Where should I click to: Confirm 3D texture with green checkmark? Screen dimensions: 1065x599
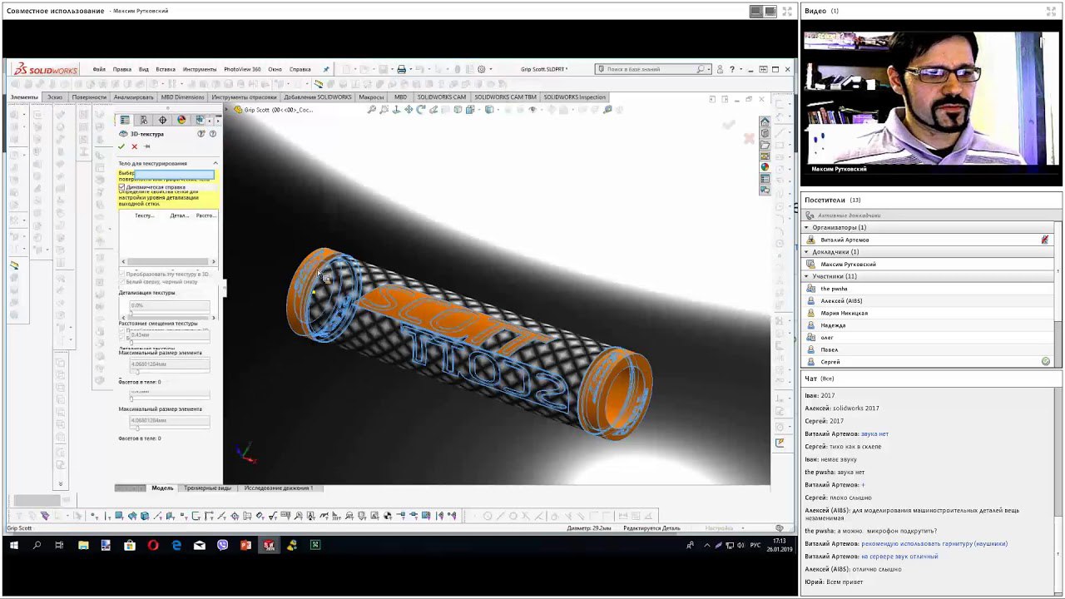point(121,146)
